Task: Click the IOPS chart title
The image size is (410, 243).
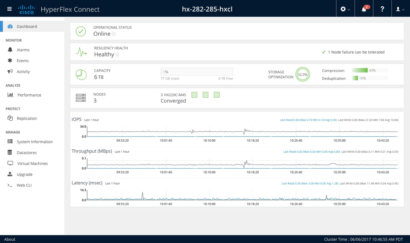Action: point(76,119)
